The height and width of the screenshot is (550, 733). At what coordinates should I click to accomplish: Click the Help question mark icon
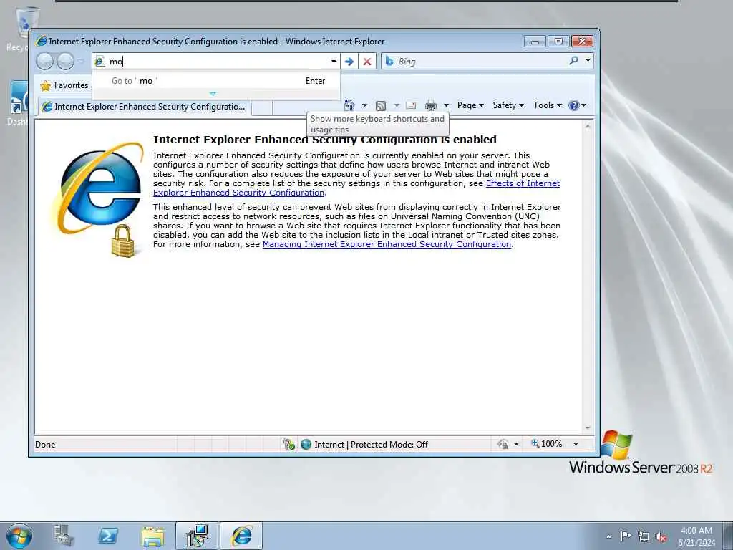[x=573, y=105]
